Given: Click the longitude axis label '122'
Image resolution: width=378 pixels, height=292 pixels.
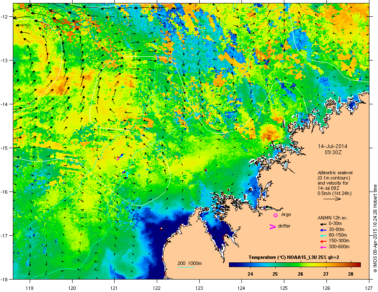Looking at the screenshot, I should pyautogui.click(x=157, y=288).
